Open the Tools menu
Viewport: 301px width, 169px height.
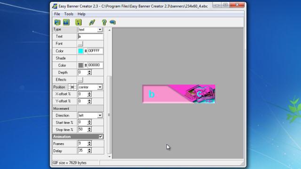click(69, 14)
